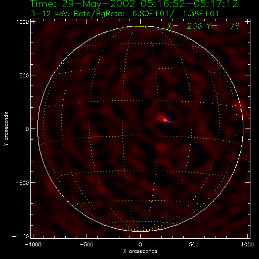The image size is (259, 259).
Task: Click the 0 tick label on Y axis
Action: pyautogui.click(x=27, y=129)
